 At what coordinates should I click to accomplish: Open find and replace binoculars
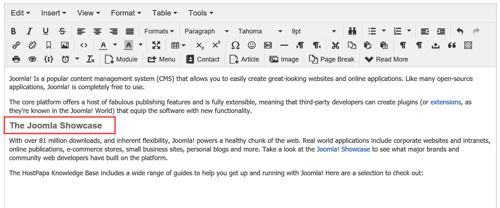[352, 31]
